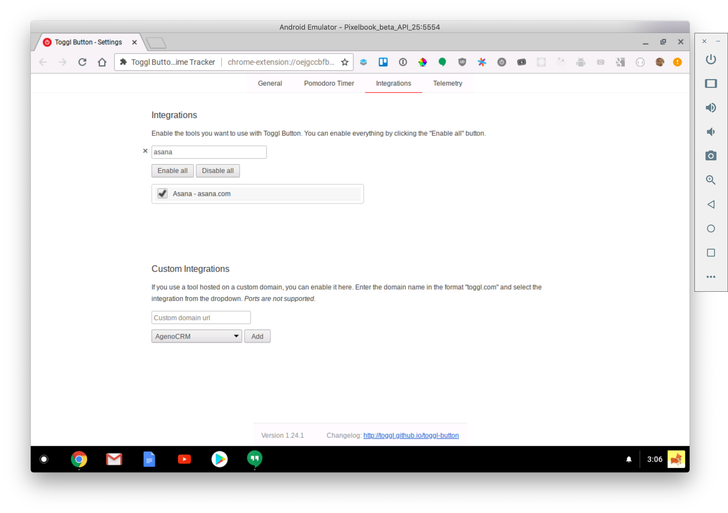Click the emulator zoom magnifier
Viewport: 728px width, 513px height.
710,180
